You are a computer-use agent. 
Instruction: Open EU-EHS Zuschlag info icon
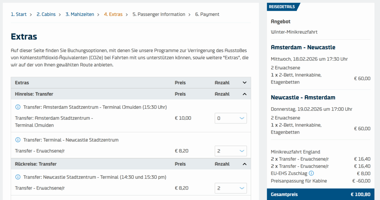[x=311, y=173]
